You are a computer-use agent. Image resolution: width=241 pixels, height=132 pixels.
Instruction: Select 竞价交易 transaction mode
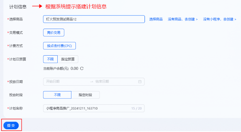pos(54,32)
